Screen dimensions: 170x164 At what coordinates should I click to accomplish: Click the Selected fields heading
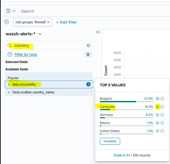17,62
